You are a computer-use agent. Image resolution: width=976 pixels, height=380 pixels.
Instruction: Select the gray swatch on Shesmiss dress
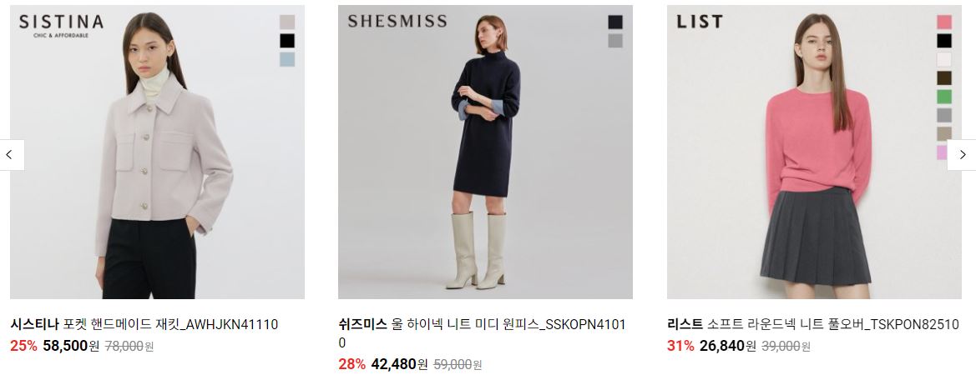coord(615,41)
